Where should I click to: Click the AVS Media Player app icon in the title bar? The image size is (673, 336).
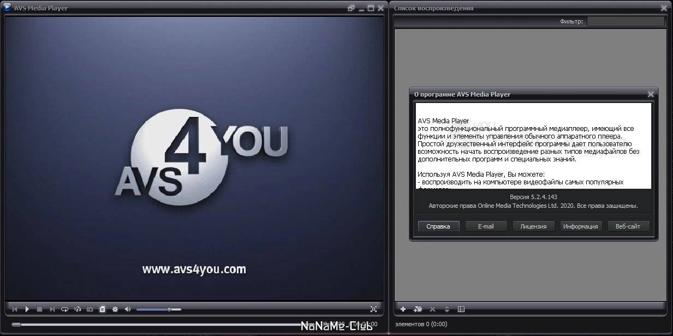pos(7,8)
